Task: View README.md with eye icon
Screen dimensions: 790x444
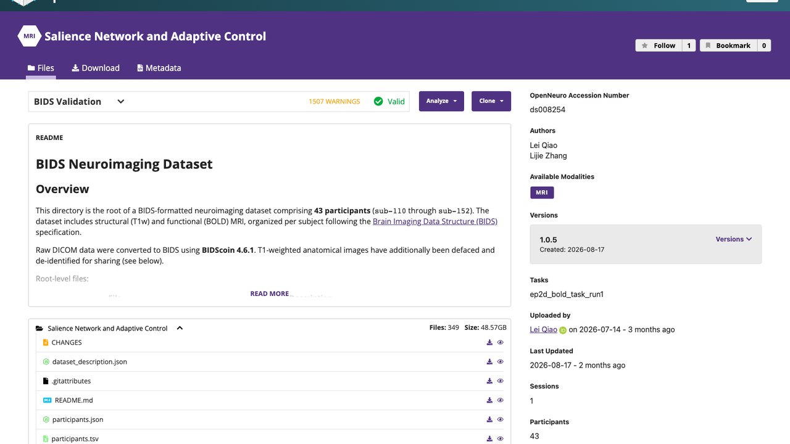Action: (501, 400)
